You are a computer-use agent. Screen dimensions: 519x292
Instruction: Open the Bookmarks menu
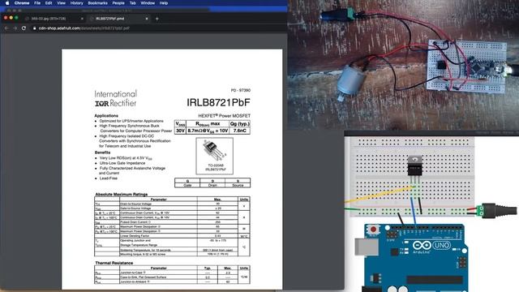97,3
